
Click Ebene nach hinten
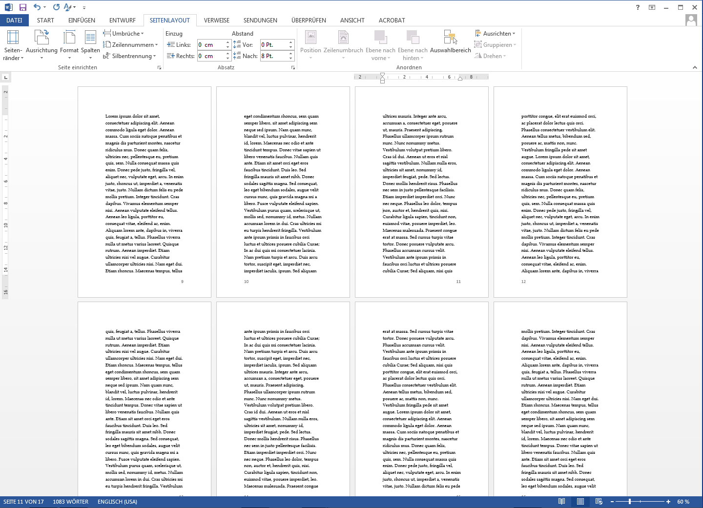point(413,44)
